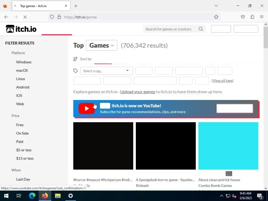Click the Firefox taskbar icon
The width and height of the screenshot is (268, 201).
point(45,196)
